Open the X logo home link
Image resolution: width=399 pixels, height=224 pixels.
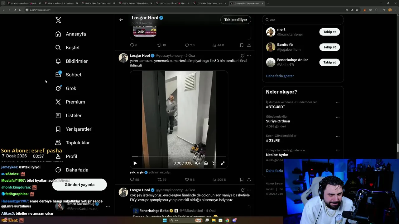click(x=58, y=20)
